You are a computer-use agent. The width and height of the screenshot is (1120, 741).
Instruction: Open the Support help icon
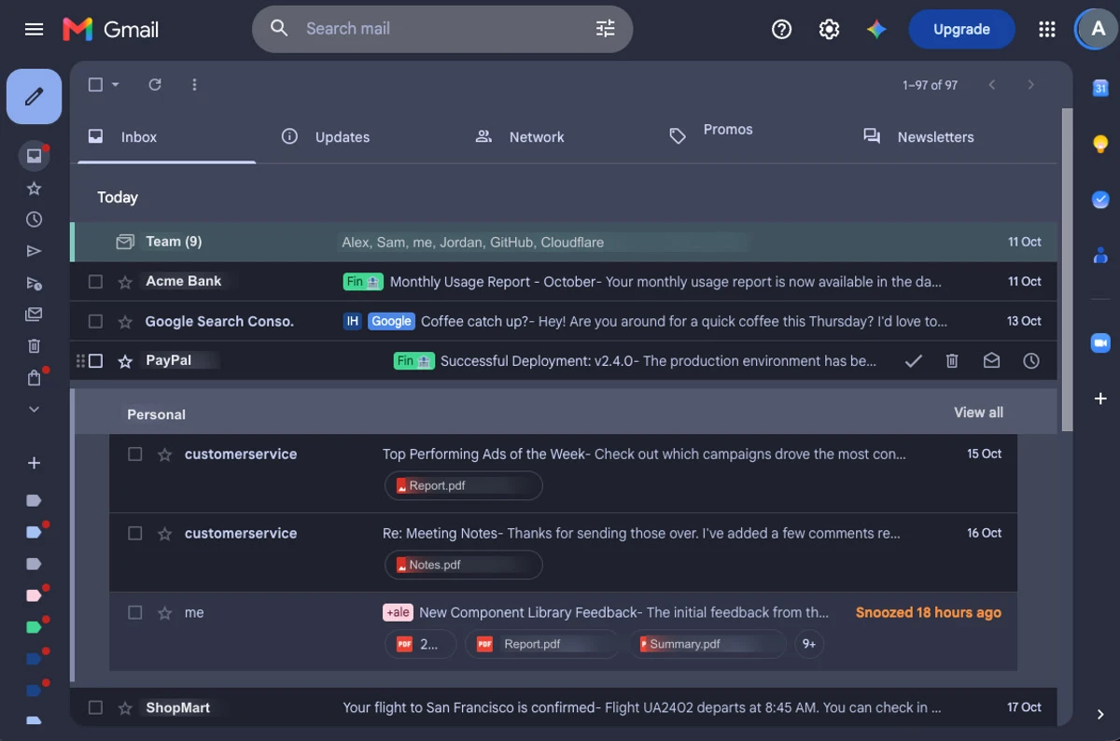[x=781, y=30]
